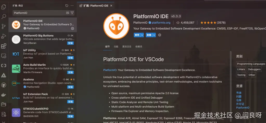Viewport: 266px width, 123px height.
Task: Install Auto Build Marlin
Action: (70, 72)
